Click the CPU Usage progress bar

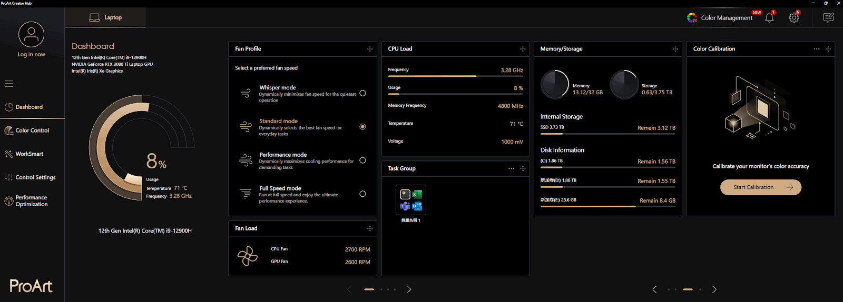point(456,94)
